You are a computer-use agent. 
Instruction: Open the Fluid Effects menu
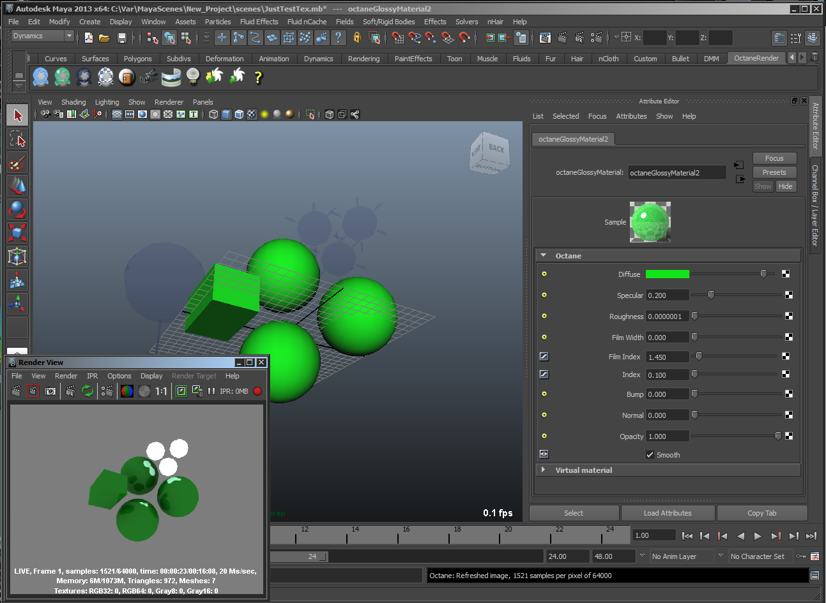[x=259, y=22]
